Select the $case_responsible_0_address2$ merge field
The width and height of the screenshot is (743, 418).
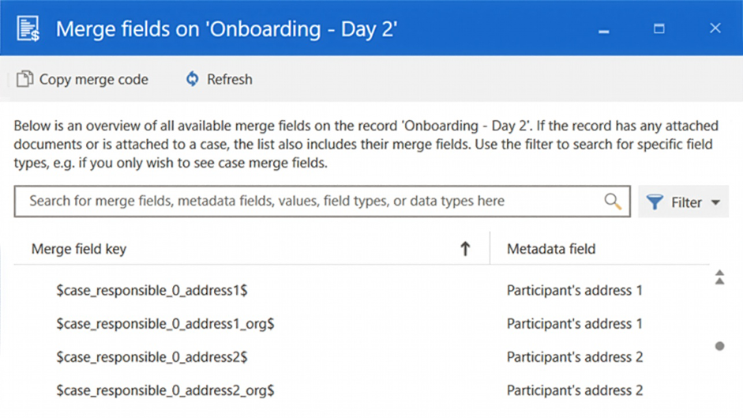click(x=152, y=356)
